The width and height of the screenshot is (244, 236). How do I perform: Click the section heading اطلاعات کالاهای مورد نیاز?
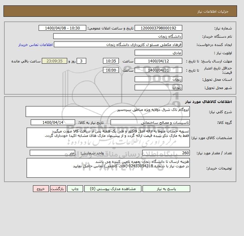[x=209, y=102]
